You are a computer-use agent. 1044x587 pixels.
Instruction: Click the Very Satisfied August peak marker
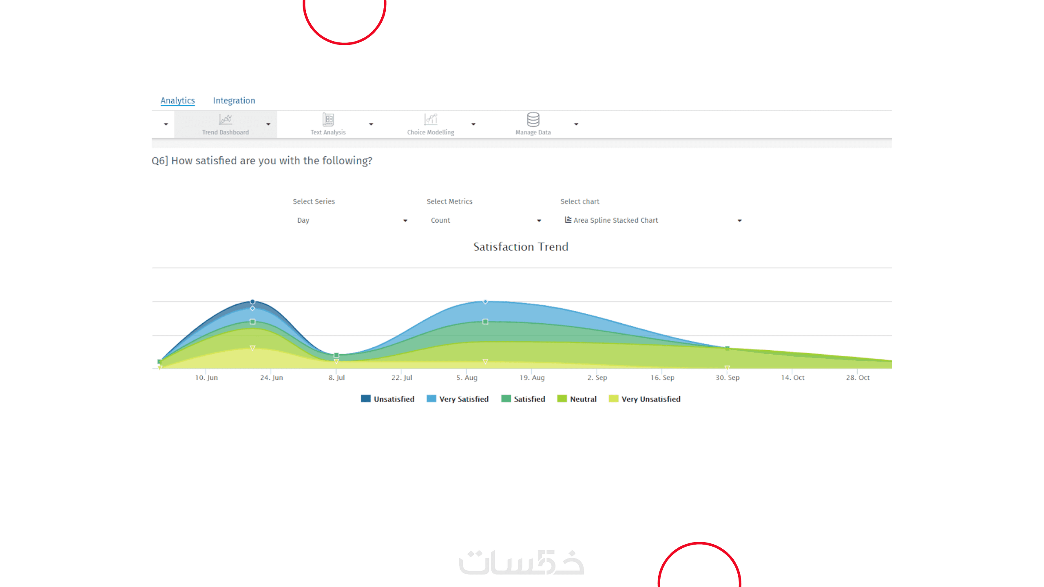(485, 302)
